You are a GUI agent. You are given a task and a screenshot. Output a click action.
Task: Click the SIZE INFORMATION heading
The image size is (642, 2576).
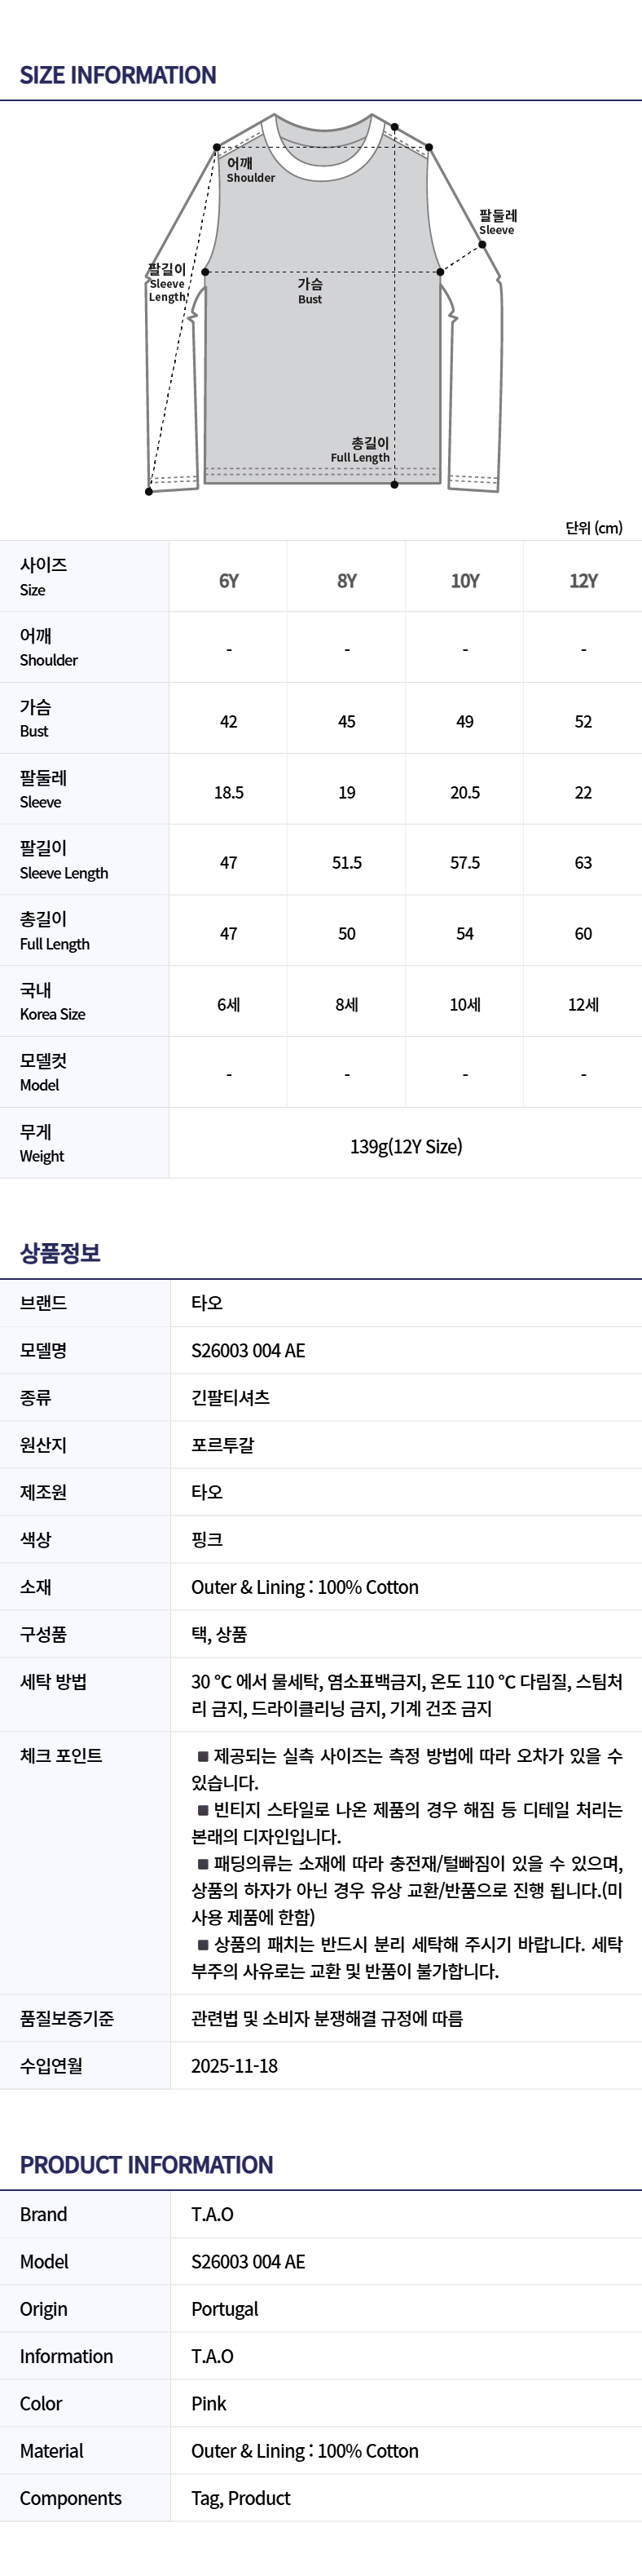coord(118,75)
